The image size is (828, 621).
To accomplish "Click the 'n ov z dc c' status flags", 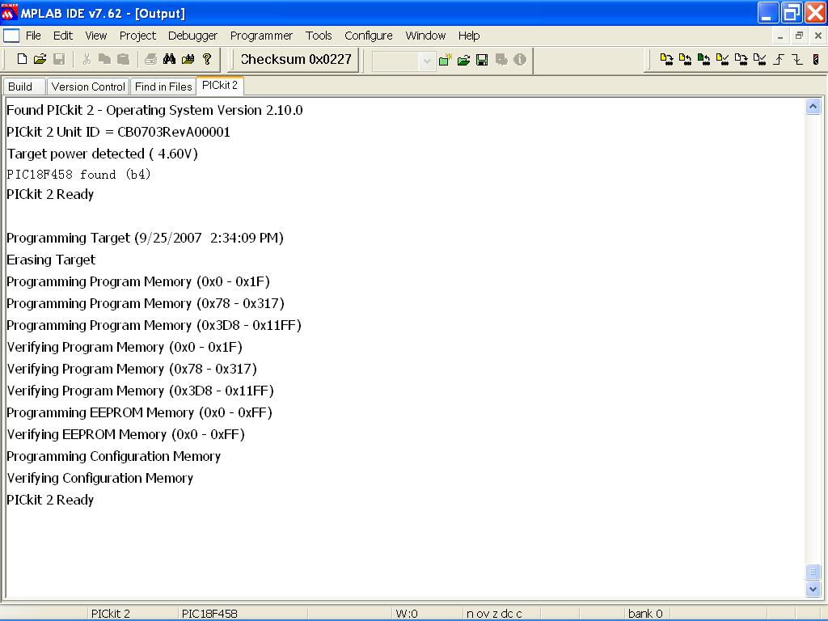I will pos(494,614).
